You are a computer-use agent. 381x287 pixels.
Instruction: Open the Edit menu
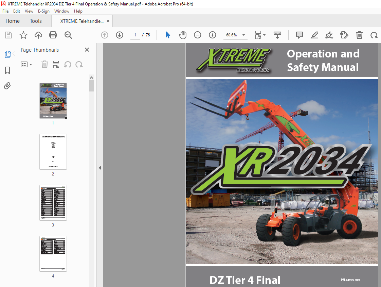[x=17, y=11]
